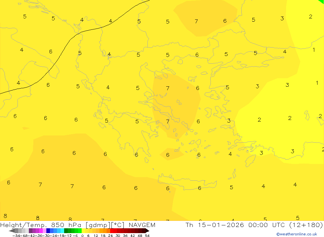
Task: Pick the dark purple swatch on the legend
Action: point(30,231)
